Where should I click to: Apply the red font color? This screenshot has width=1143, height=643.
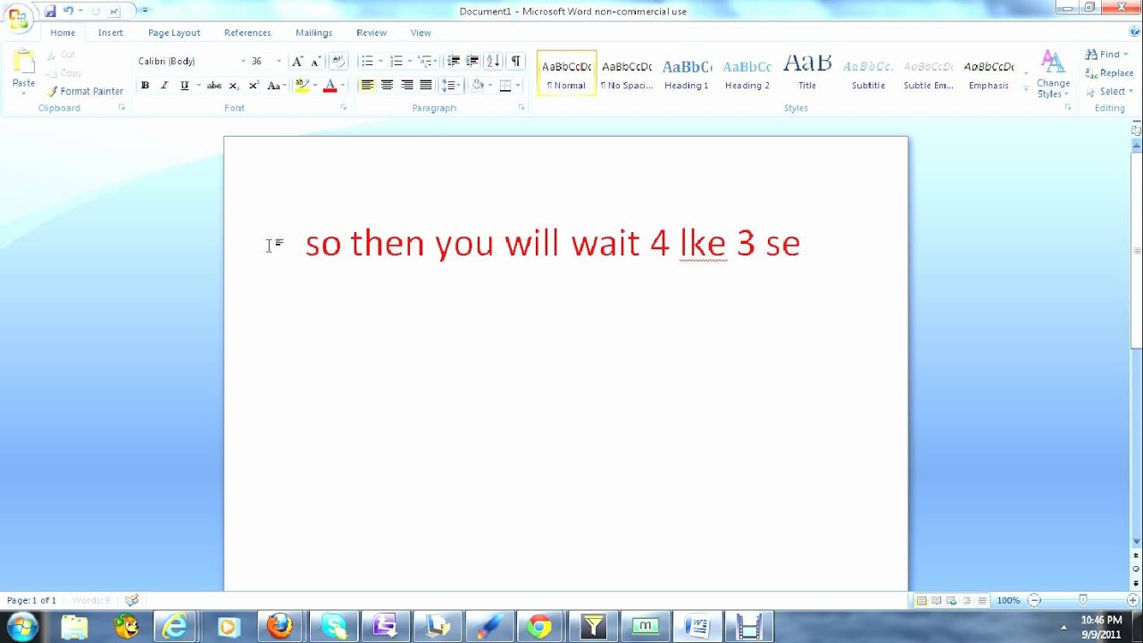330,86
